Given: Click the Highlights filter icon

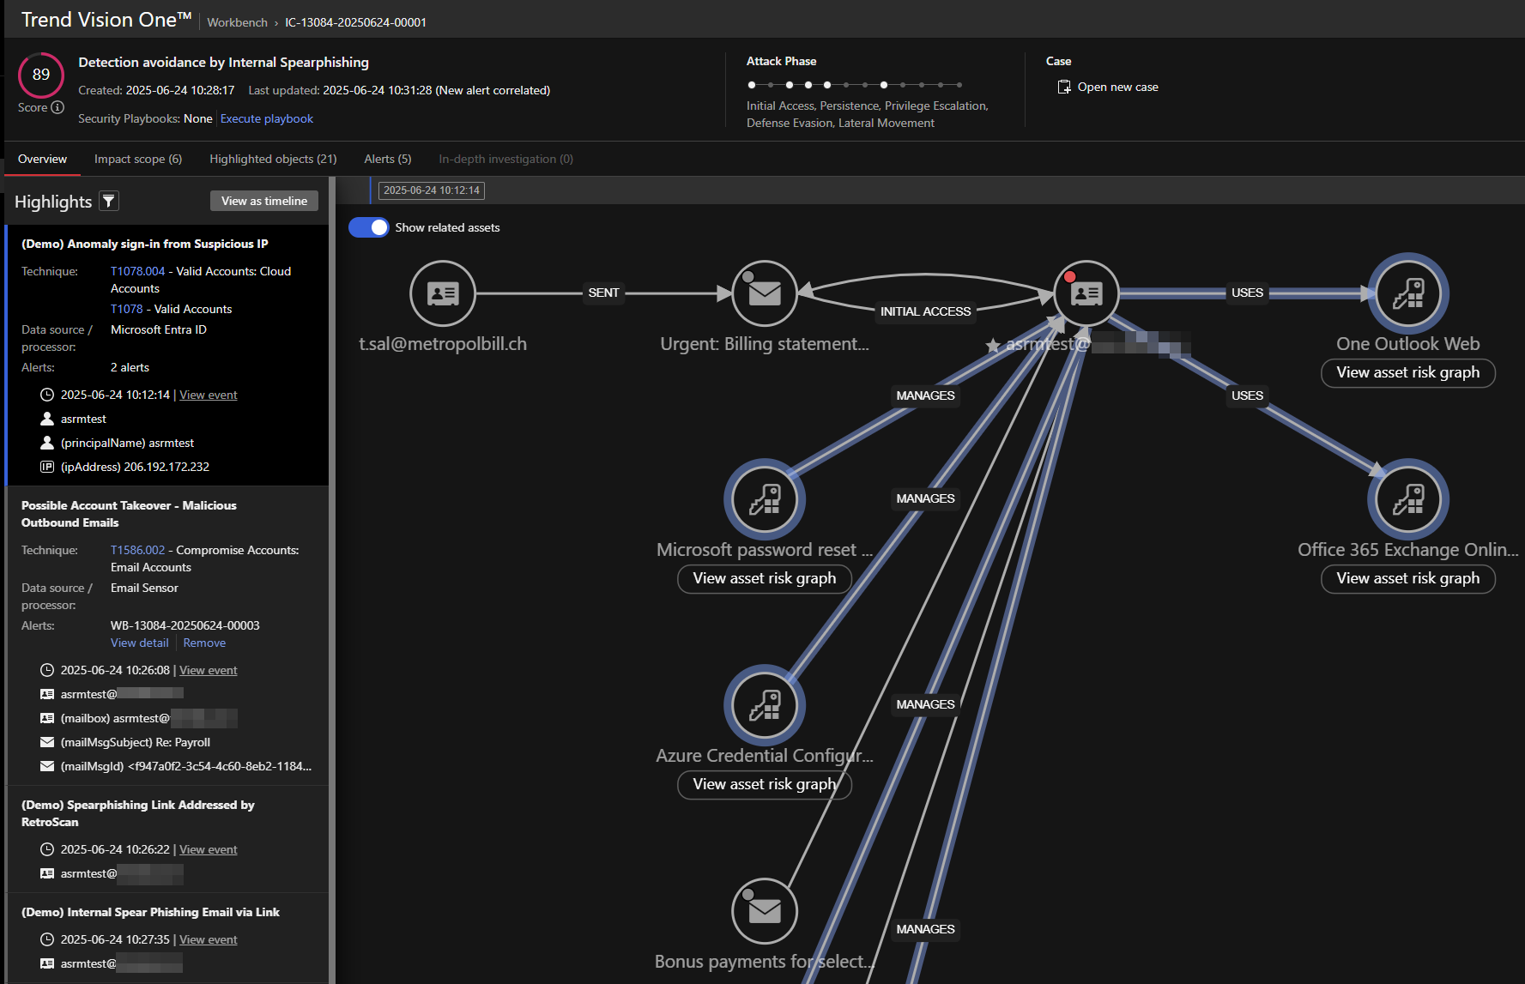Looking at the screenshot, I should tap(109, 202).
